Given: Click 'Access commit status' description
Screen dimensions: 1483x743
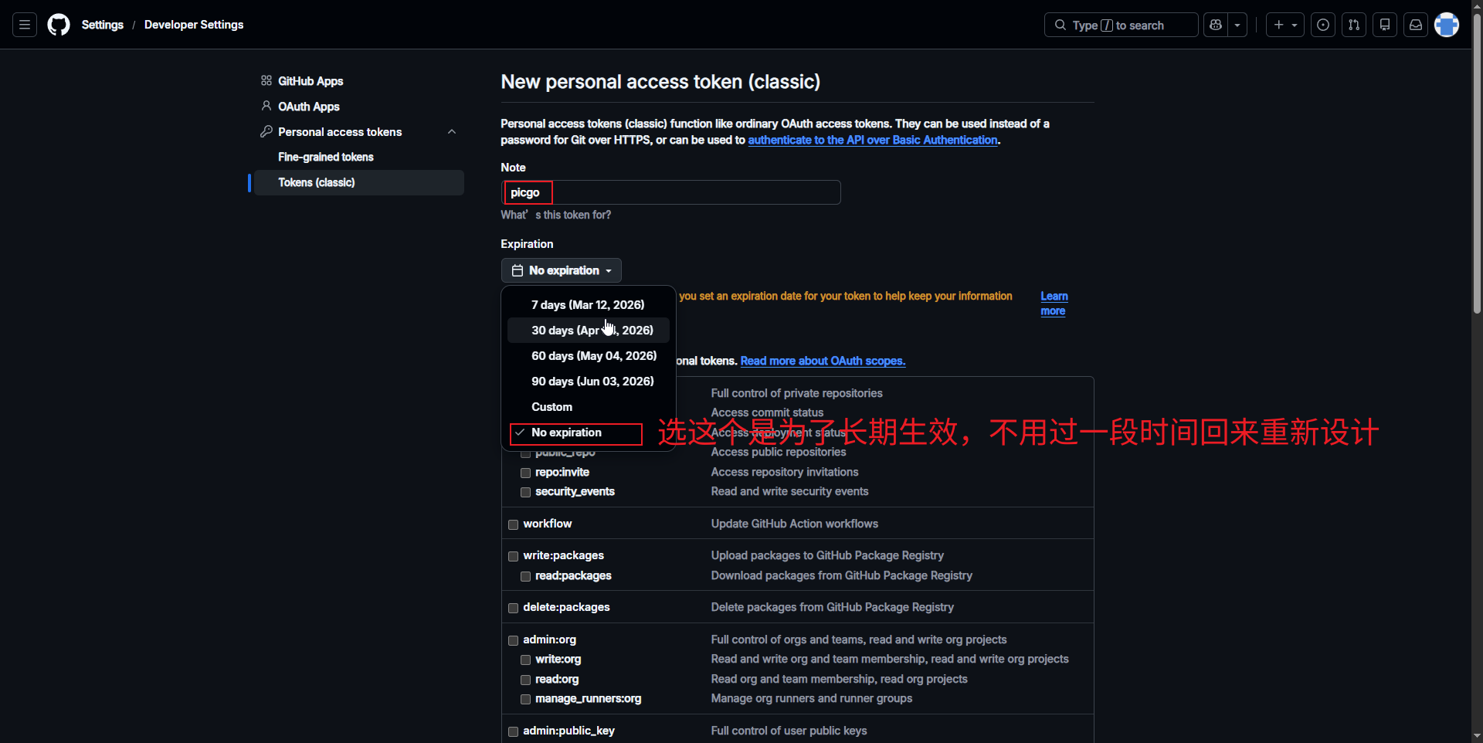Looking at the screenshot, I should point(767,412).
